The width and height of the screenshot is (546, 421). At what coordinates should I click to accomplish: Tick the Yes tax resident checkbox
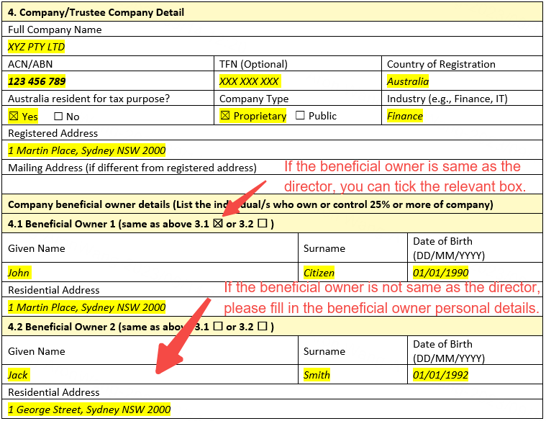14,116
